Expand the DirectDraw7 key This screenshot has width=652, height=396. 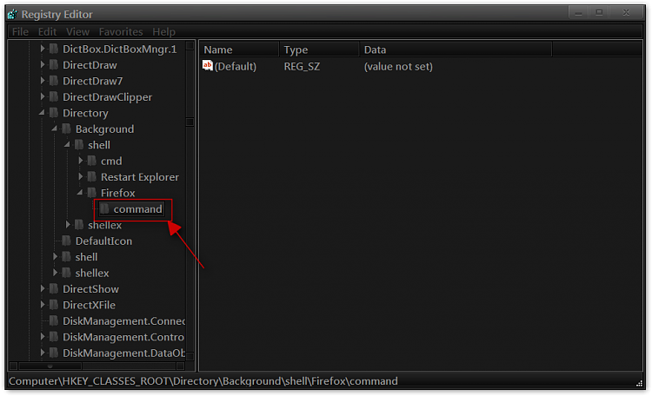click(x=43, y=81)
